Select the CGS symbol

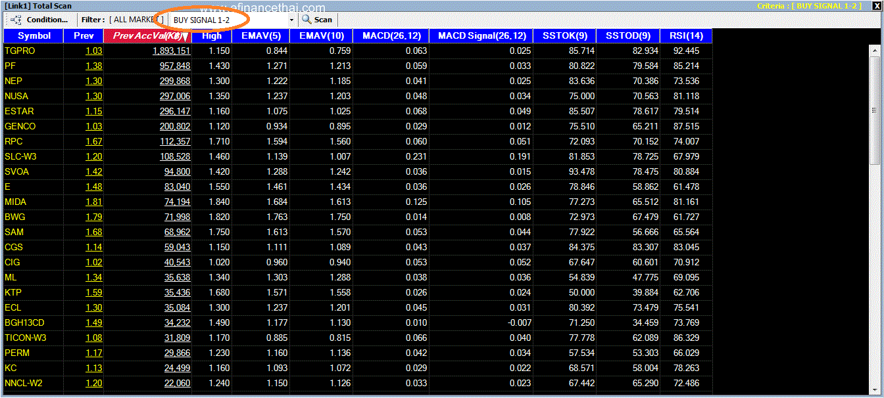(14, 247)
